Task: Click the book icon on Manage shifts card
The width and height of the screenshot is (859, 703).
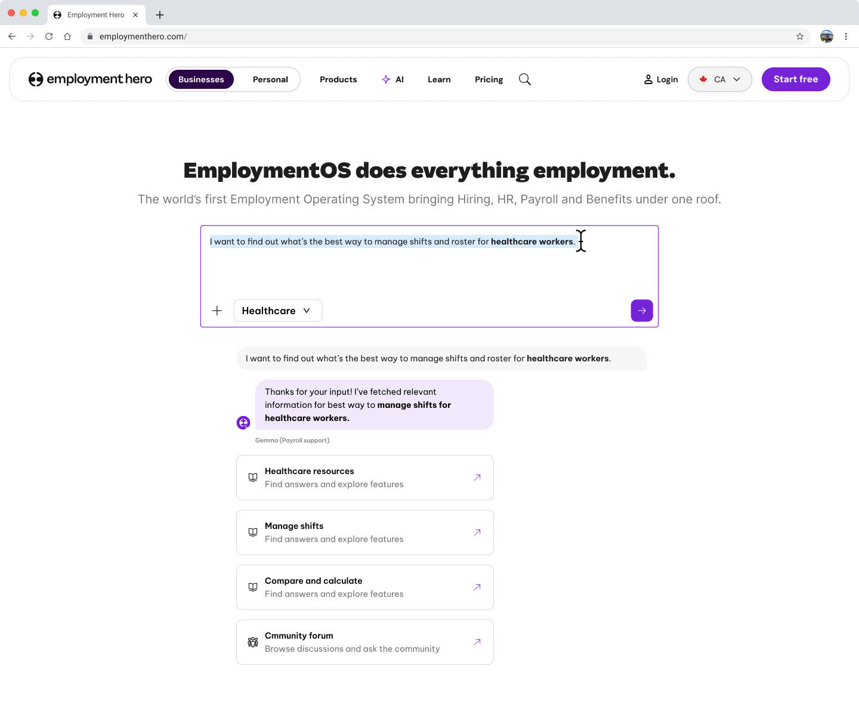Action: tap(253, 532)
